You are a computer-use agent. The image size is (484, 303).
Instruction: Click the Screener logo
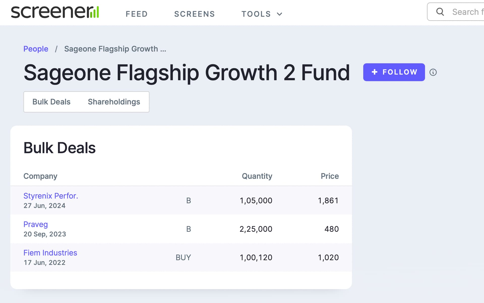tap(55, 12)
